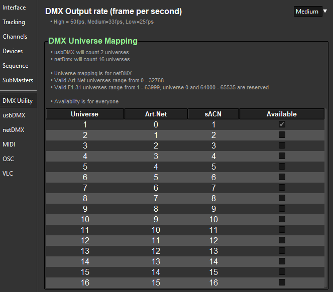
Task: Enable Available checkbox for Universe 12
Action: [282, 240]
